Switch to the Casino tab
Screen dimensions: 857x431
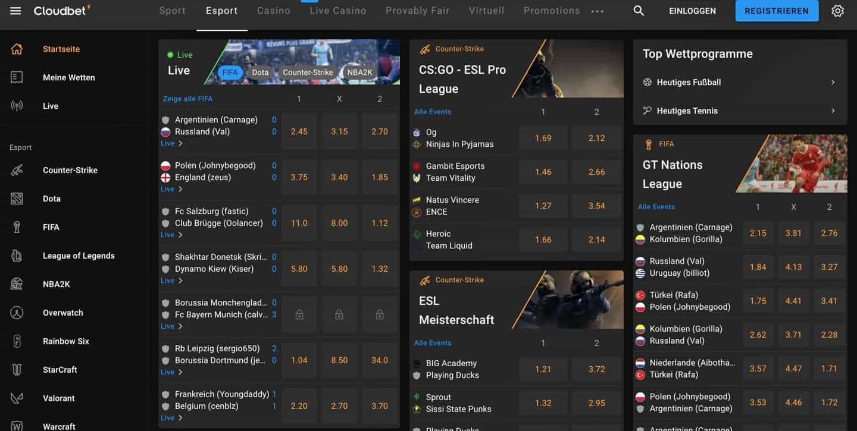point(274,11)
